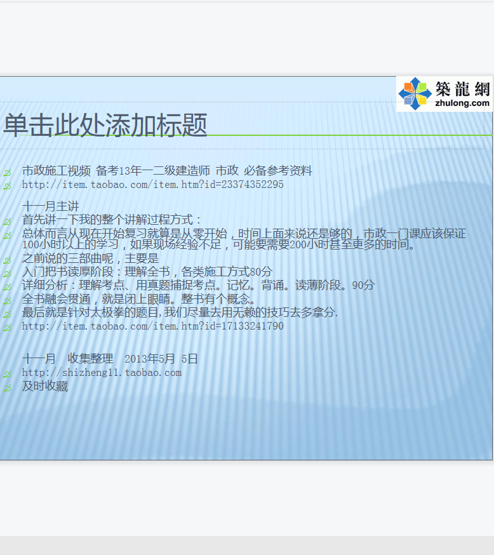
Task: Click the paragraph beginning '总体而言从现在开始复习'
Action: click(244, 239)
